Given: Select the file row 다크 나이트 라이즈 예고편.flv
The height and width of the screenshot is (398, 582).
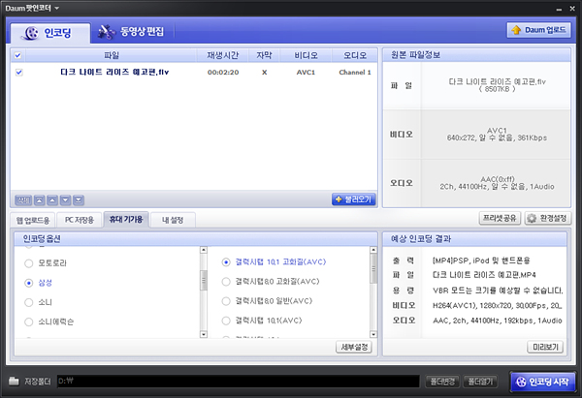Looking at the screenshot, I should click(194, 73).
